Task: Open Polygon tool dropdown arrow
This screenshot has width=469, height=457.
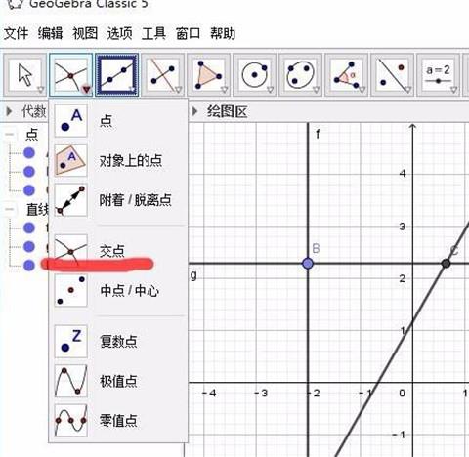Action: [x=225, y=90]
